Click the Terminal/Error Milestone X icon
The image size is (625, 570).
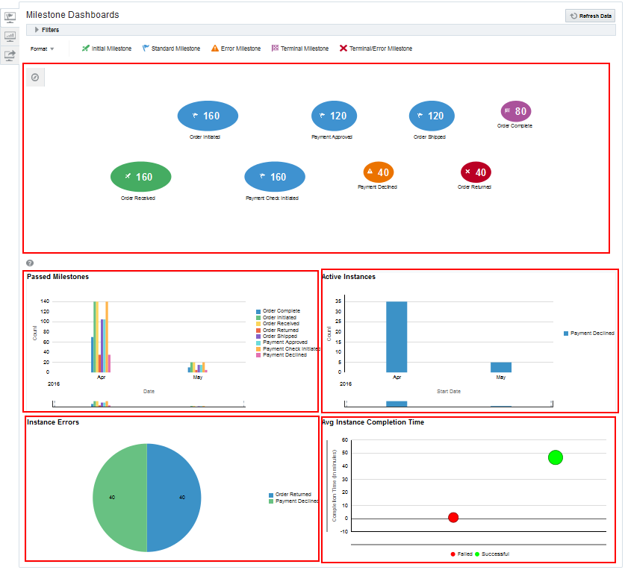(x=343, y=48)
